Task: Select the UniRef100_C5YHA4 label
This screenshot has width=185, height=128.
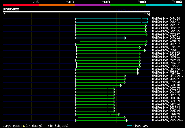Action: pos(166,95)
